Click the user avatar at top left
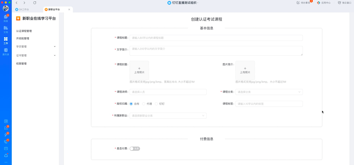This screenshot has width=354, height=165. click(x=6, y=8)
